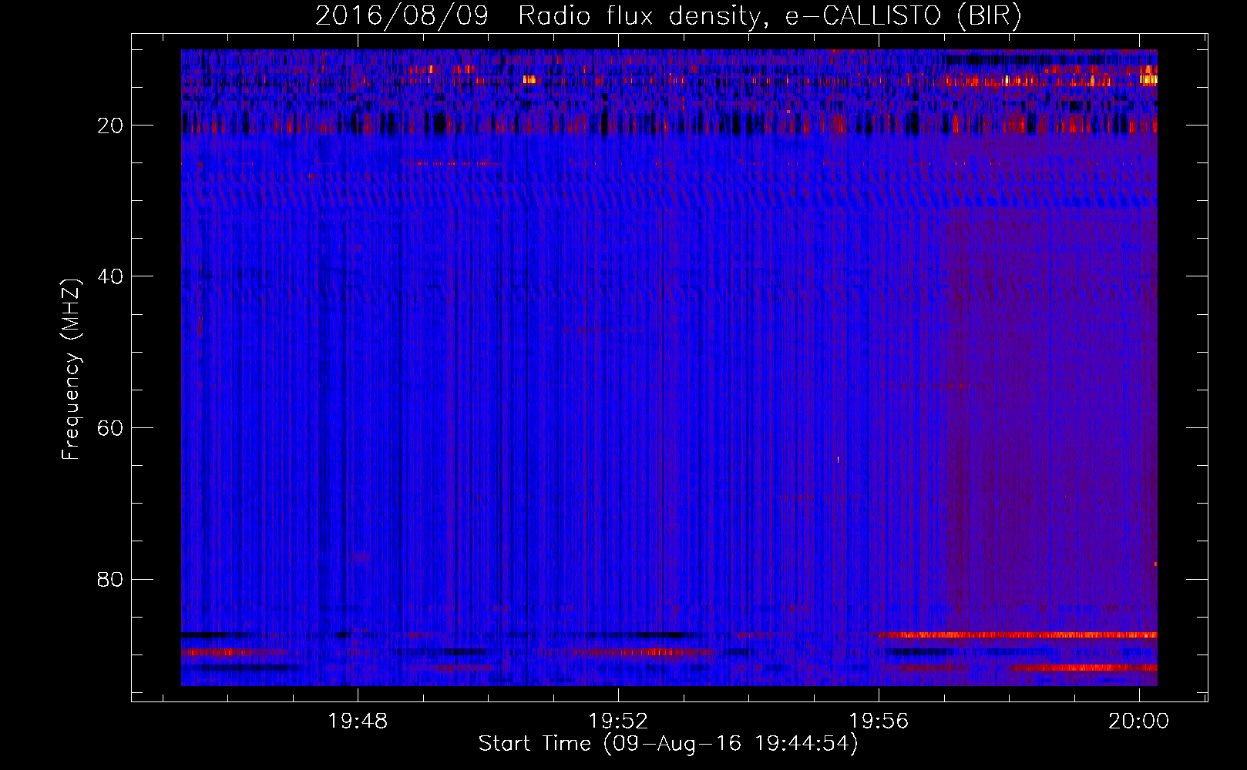Click the "60" frequency tick label
The width and height of the screenshot is (1247, 770).
pyautogui.click(x=111, y=428)
